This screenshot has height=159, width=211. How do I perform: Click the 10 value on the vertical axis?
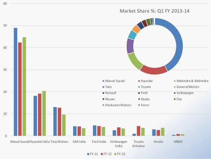point(5,114)
